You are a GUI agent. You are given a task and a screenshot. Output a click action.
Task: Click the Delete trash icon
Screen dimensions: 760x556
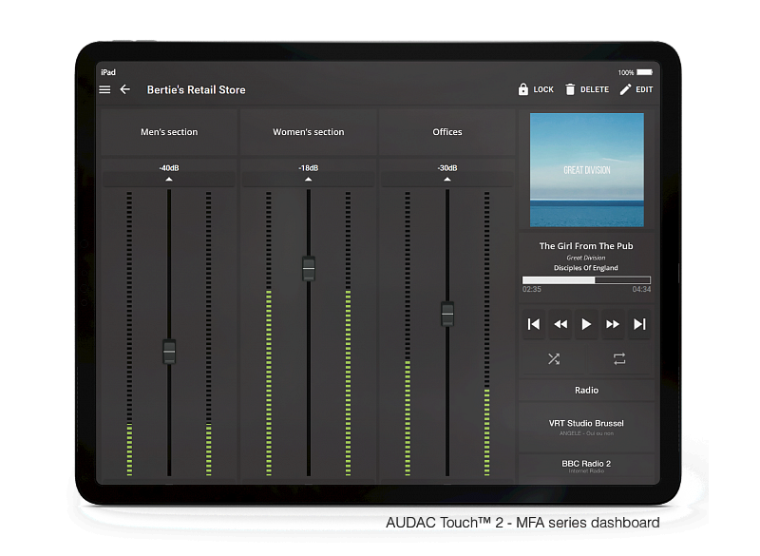[x=570, y=89]
